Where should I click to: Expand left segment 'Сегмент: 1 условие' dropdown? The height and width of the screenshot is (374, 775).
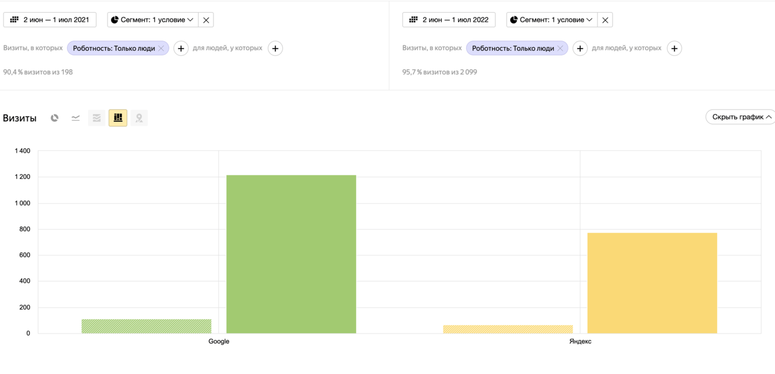[153, 20]
